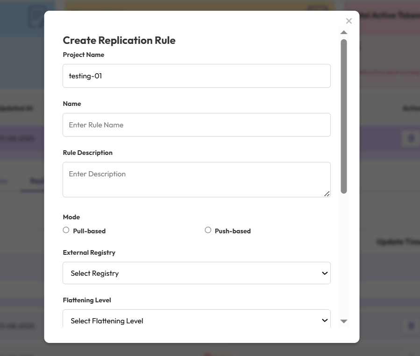Expand the Flattening Level dropdown
The width and height of the screenshot is (420, 356).
(196, 320)
